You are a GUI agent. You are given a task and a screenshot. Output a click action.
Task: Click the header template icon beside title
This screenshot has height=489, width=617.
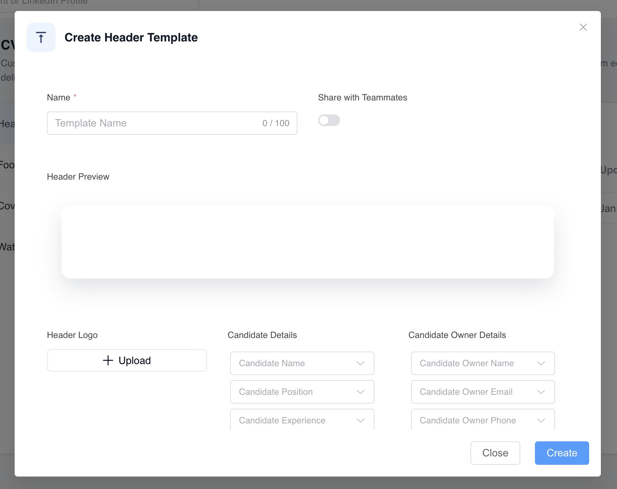pyautogui.click(x=41, y=37)
